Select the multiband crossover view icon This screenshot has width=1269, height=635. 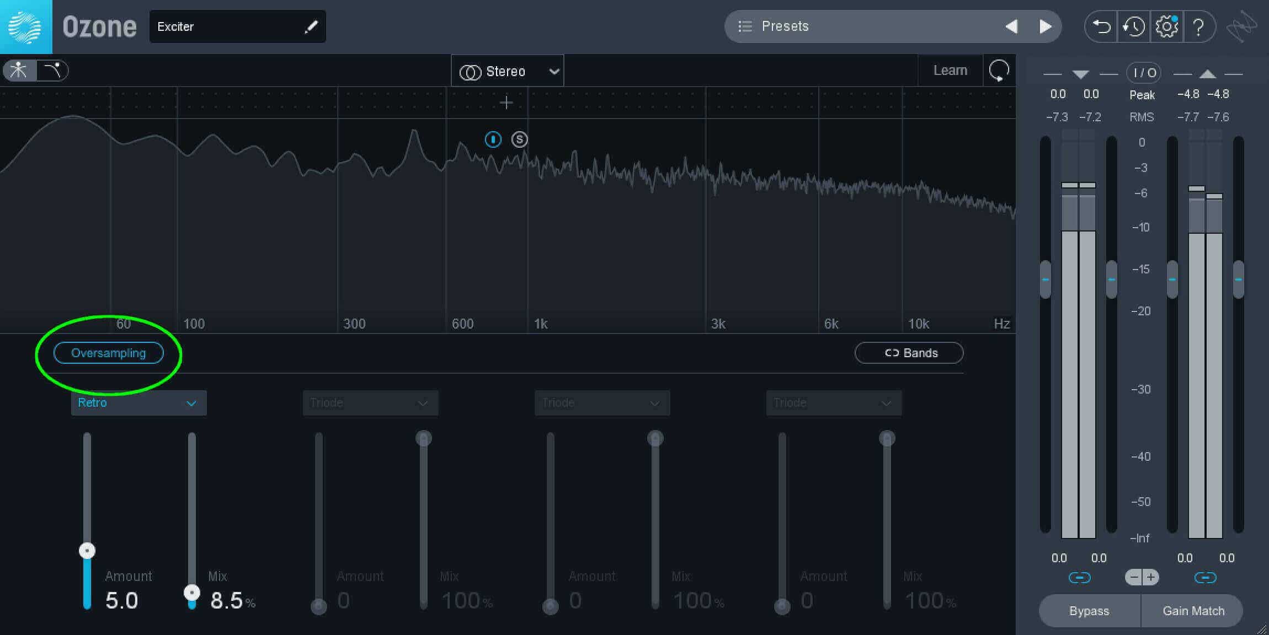pos(19,71)
